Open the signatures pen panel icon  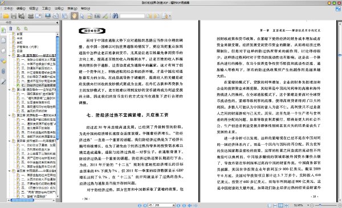pos(3,81)
